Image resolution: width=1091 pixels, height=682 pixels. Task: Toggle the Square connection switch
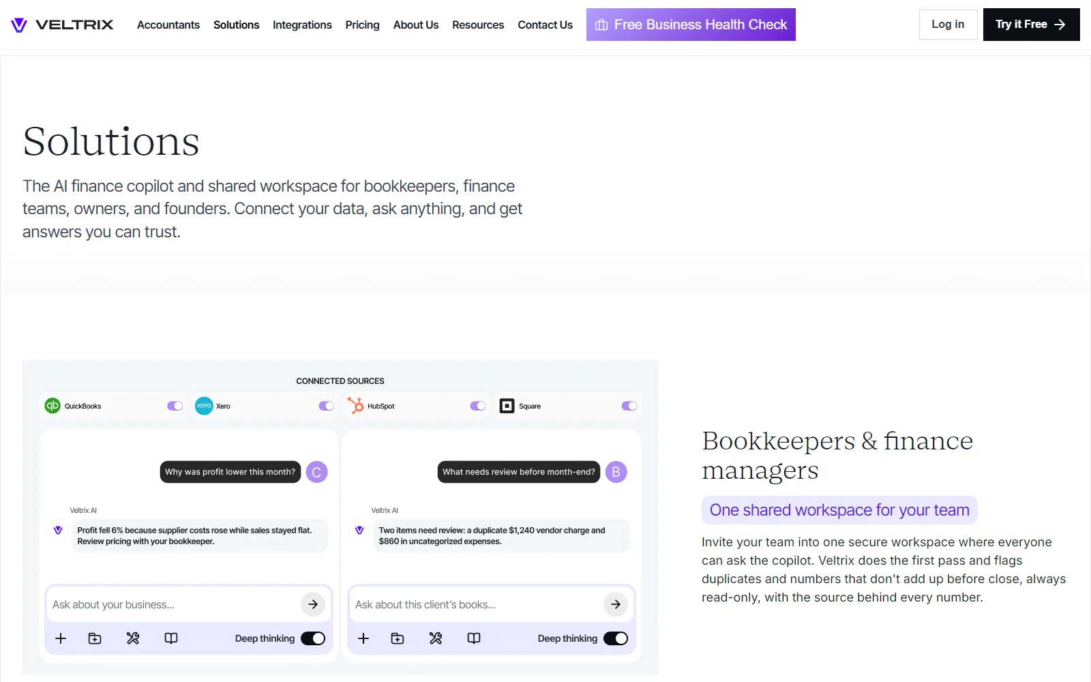pyautogui.click(x=629, y=406)
